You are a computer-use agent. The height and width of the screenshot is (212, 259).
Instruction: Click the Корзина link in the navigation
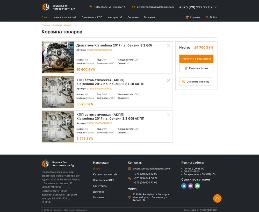pyautogui.click(x=195, y=17)
